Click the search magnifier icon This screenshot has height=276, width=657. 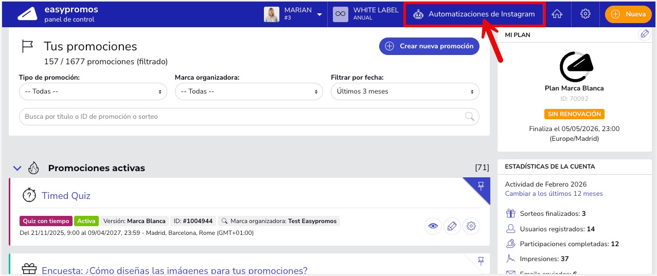[x=469, y=117]
